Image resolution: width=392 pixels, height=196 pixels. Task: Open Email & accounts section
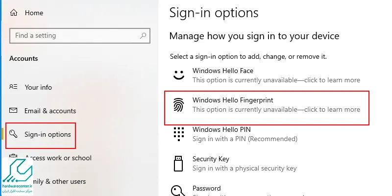50,111
